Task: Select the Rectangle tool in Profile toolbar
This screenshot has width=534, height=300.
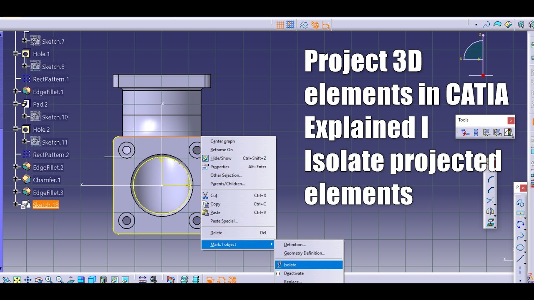Action: pyautogui.click(x=520, y=213)
